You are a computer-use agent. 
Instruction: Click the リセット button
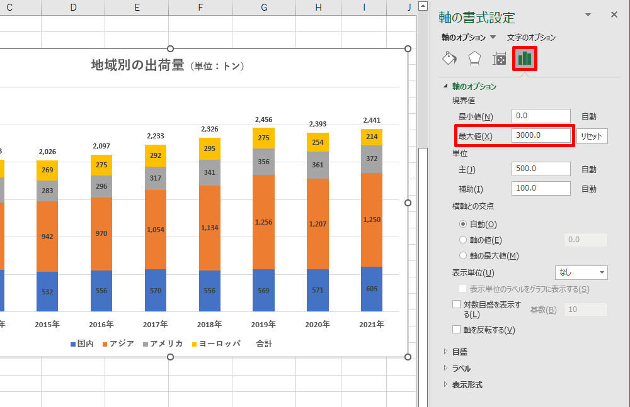pos(591,135)
